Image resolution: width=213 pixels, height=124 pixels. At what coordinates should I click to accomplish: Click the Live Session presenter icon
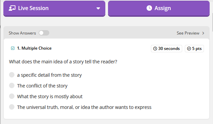point(12,8)
